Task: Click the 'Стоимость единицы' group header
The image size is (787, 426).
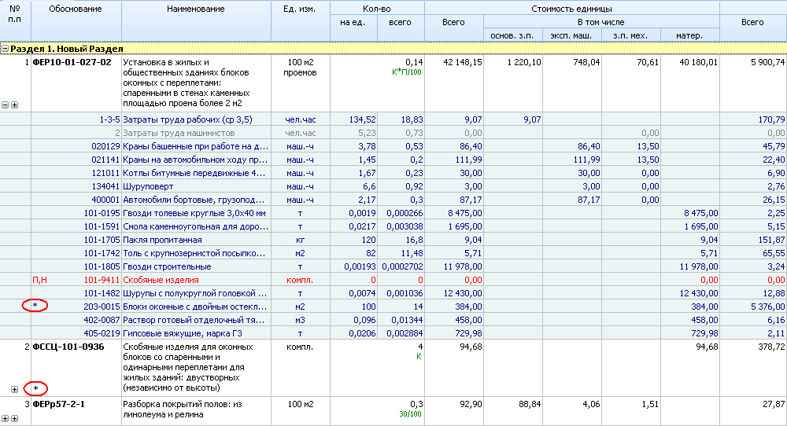Action: 571,9
